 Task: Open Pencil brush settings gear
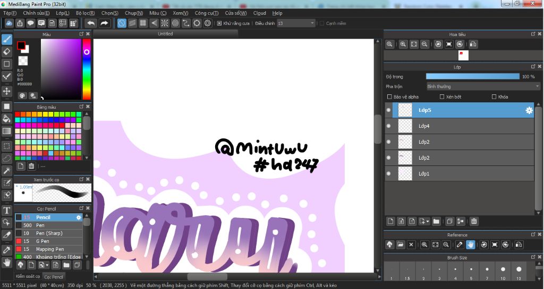pos(79,217)
